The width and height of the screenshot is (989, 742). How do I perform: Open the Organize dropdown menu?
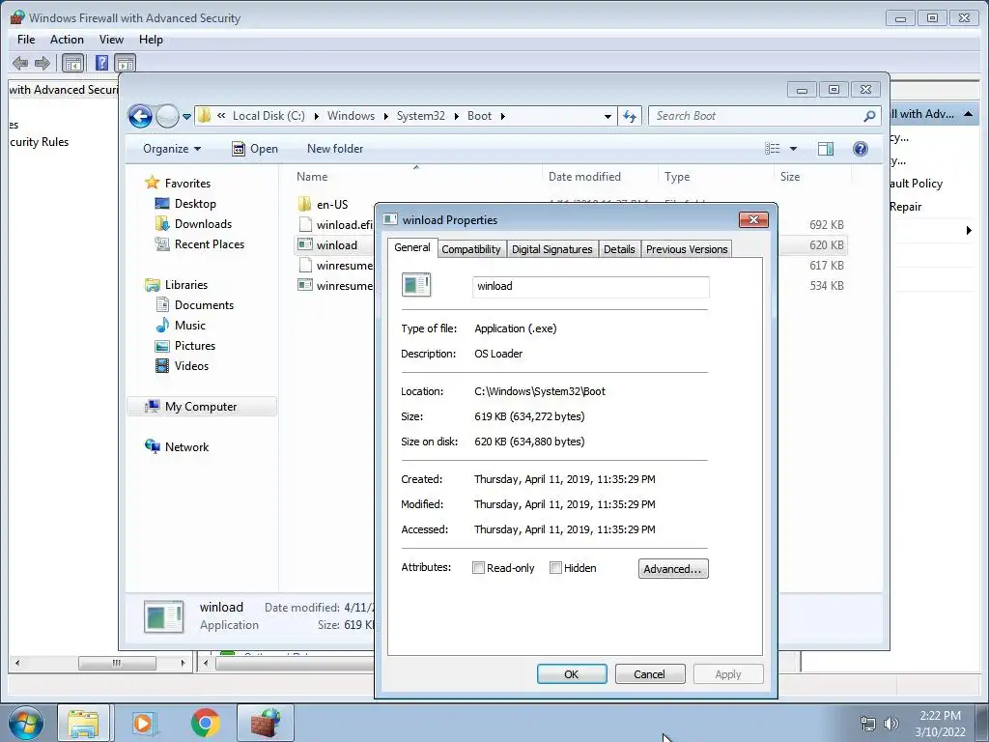coord(172,149)
